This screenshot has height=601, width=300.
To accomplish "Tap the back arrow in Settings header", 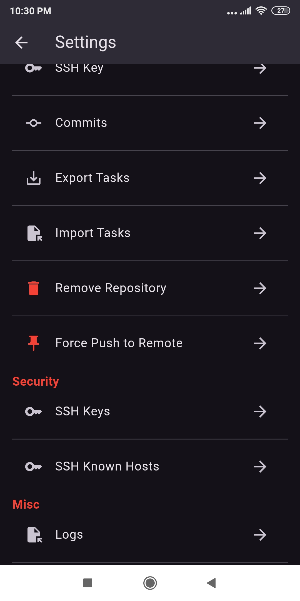I will [x=22, y=43].
